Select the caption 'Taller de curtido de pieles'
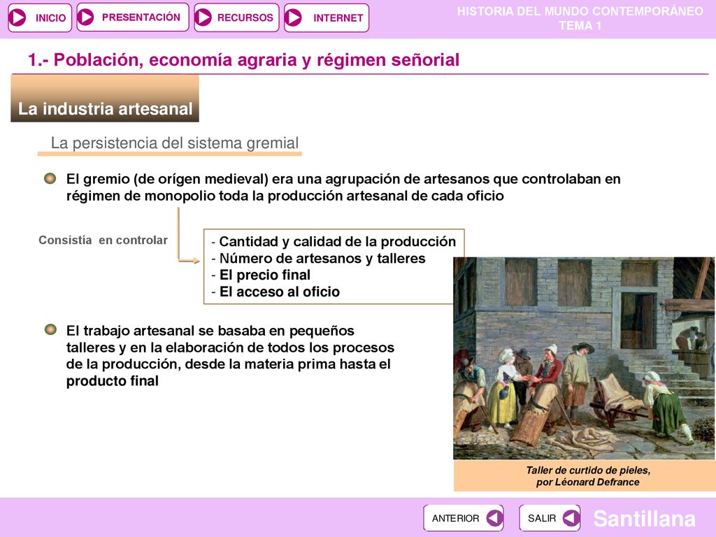Viewport: 716px width, 537px height. click(588, 470)
